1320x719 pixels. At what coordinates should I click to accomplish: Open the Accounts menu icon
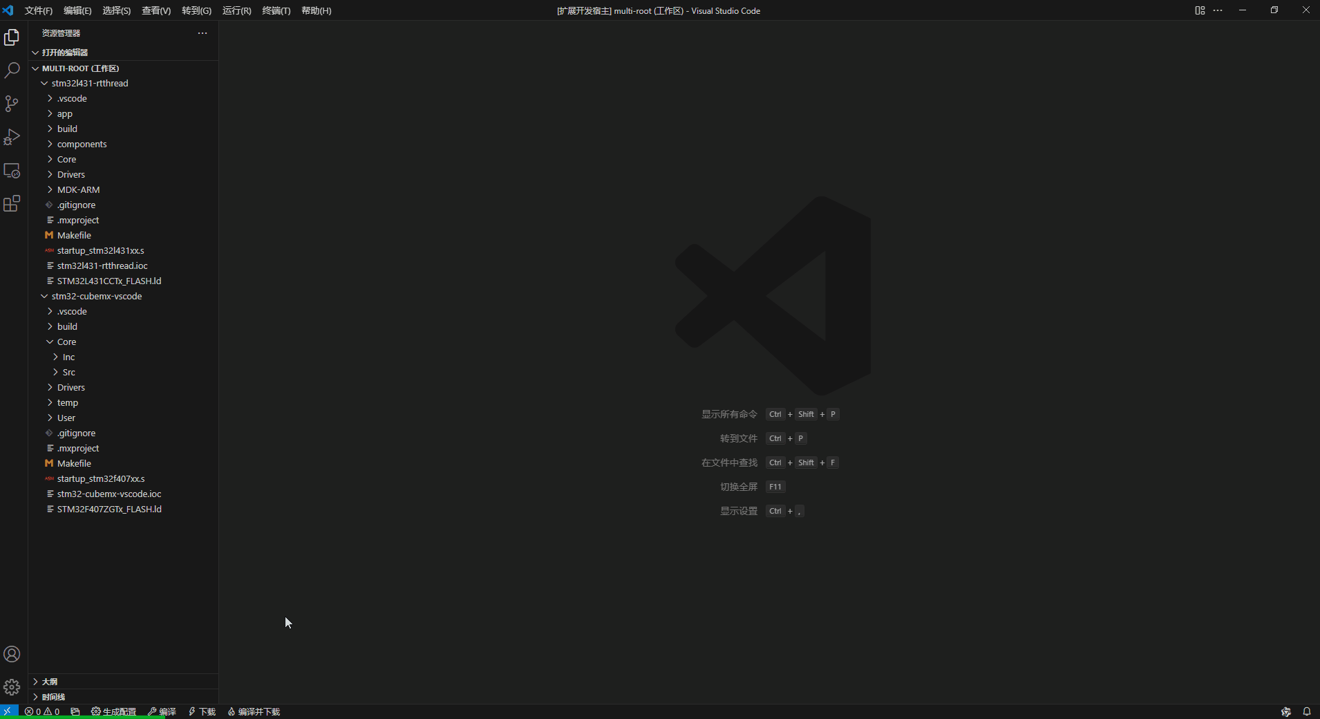tap(12, 654)
